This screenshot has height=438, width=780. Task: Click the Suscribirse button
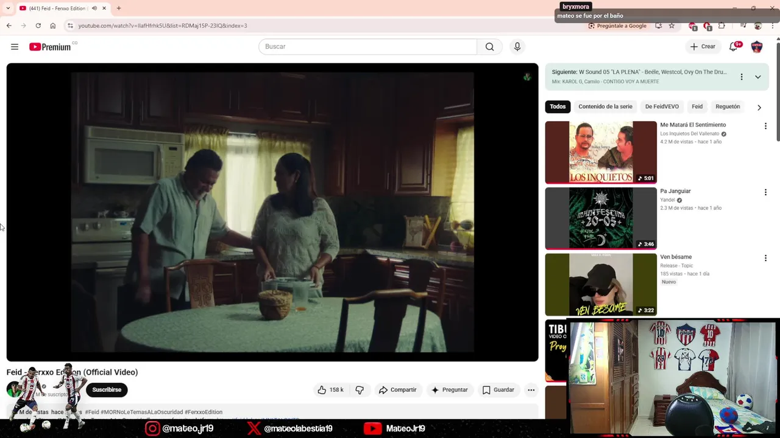pyautogui.click(x=107, y=390)
